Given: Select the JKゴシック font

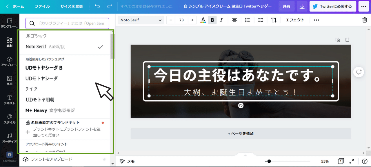Looking at the screenshot, I should click(x=36, y=36).
